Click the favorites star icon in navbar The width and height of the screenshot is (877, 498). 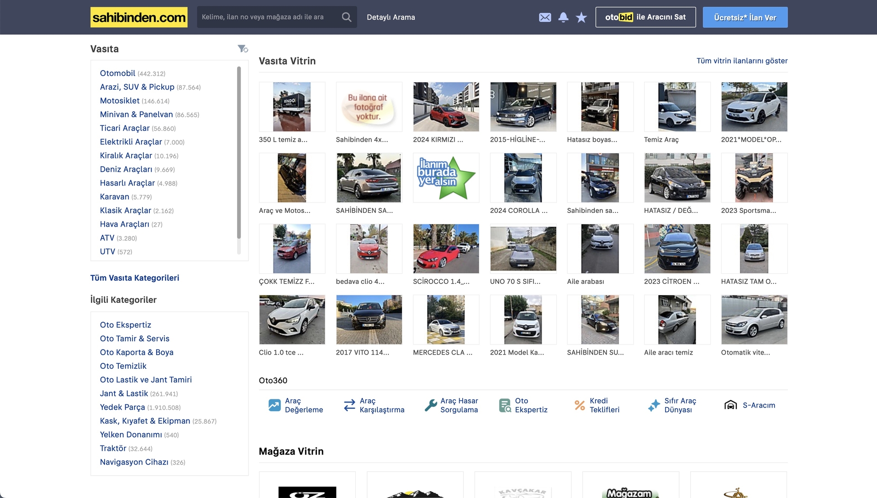tap(580, 17)
